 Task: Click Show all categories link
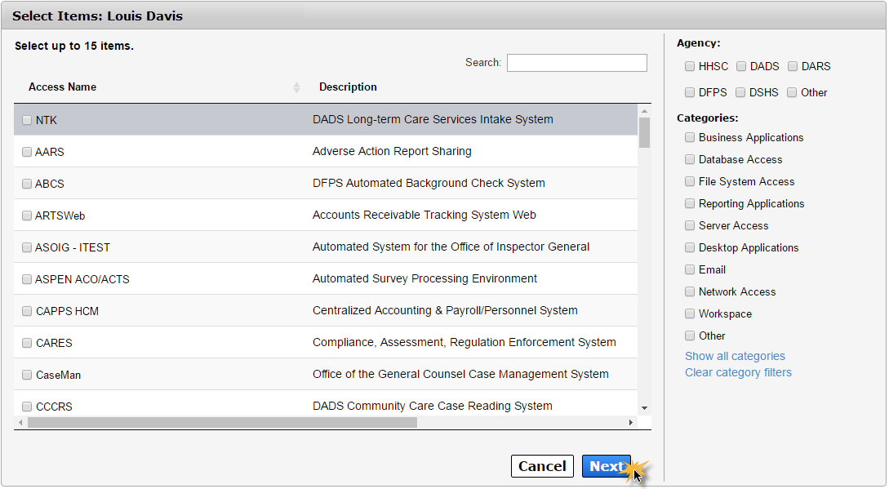point(735,356)
